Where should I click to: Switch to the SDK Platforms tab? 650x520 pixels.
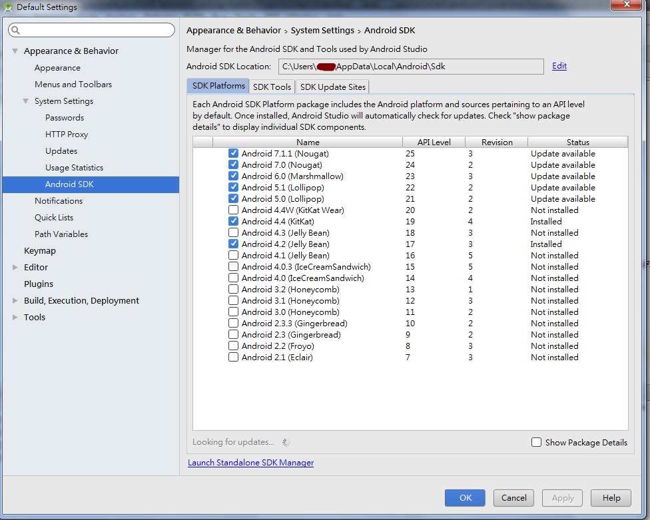point(218,86)
